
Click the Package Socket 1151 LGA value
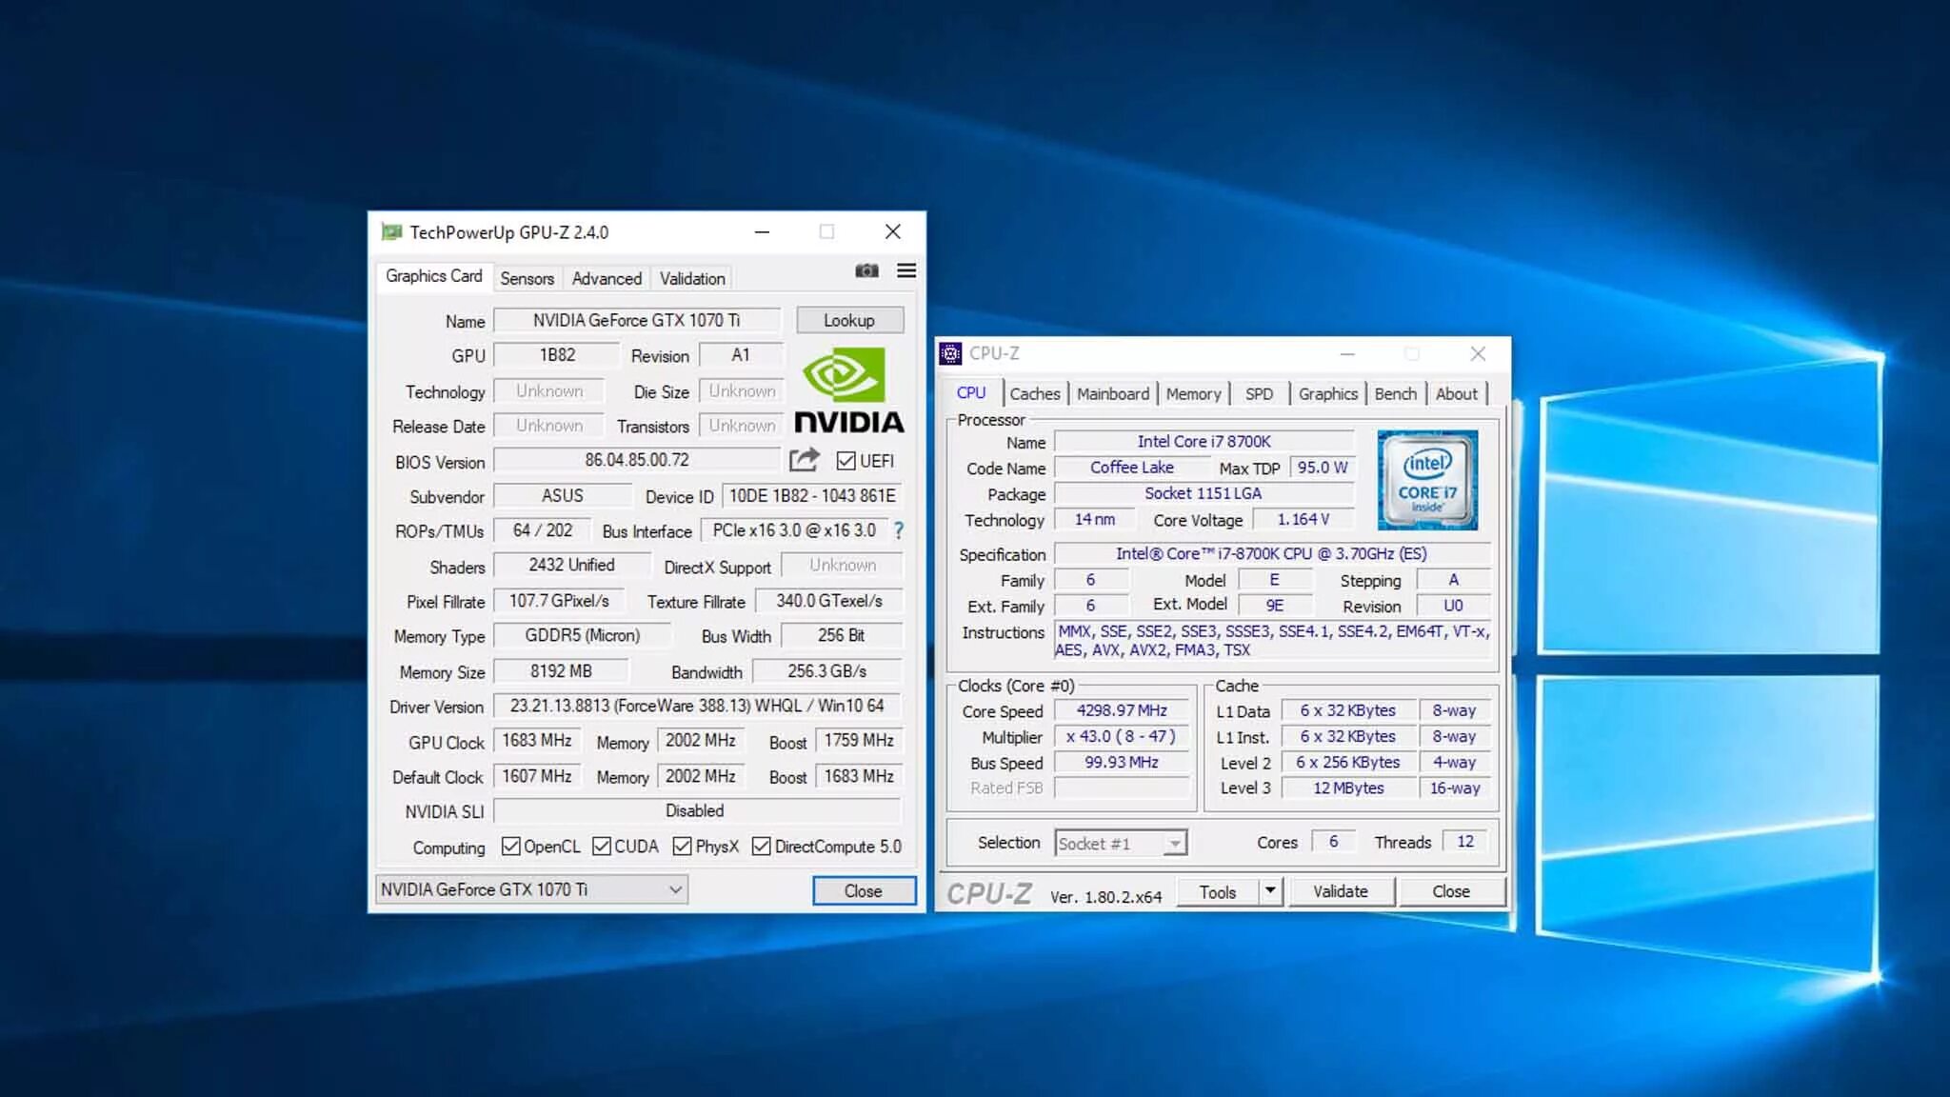click(1204, 492)
